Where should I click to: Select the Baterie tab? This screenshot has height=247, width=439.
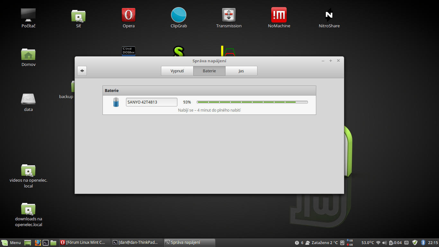tap(209, 71)
